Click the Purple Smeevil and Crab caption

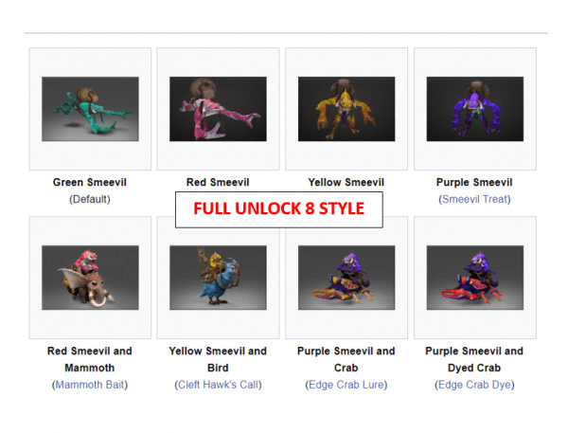pyautogui.click(x=346, y=359)
